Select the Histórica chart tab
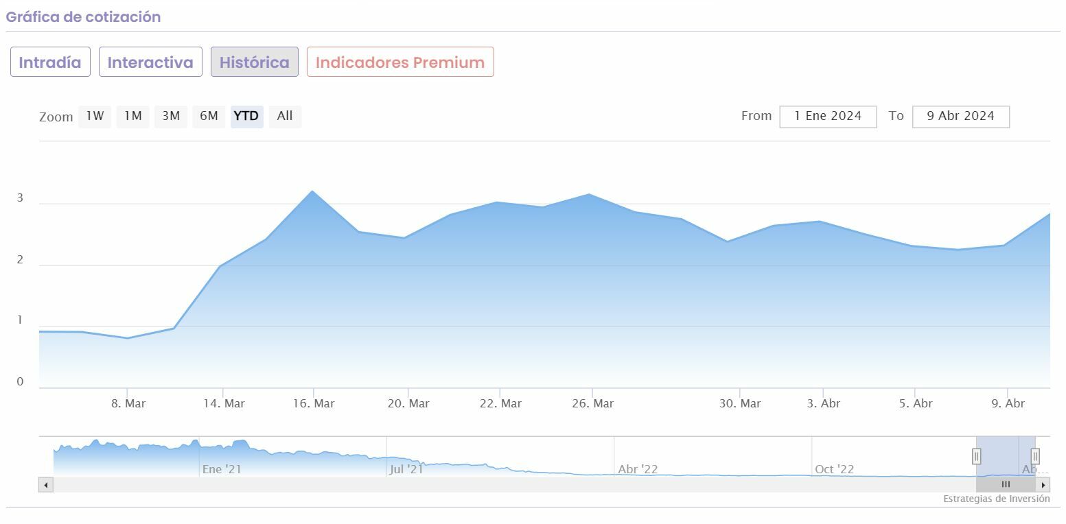This screenshot has width=1066, height=524. (x=254, y=62)
